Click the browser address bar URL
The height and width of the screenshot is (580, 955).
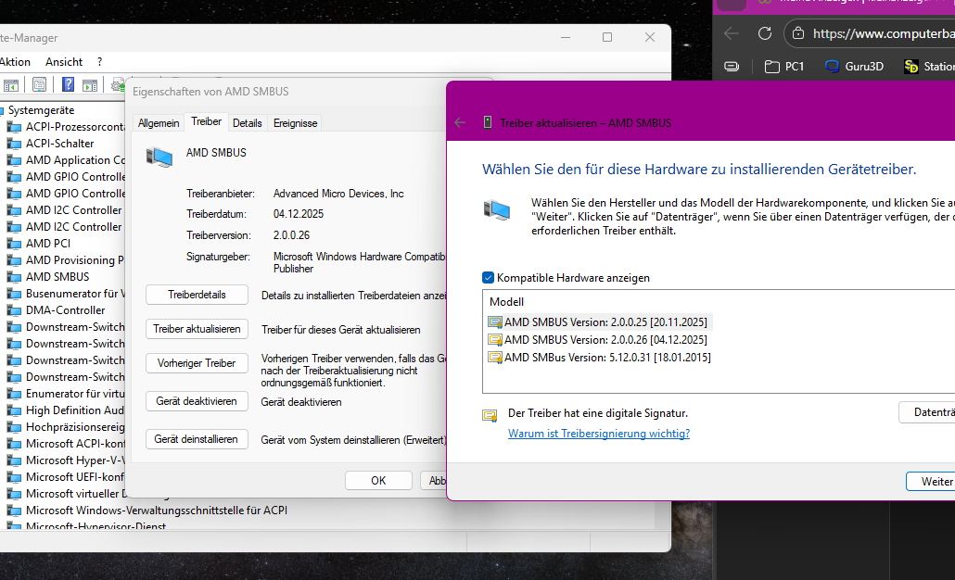(883, 33)
